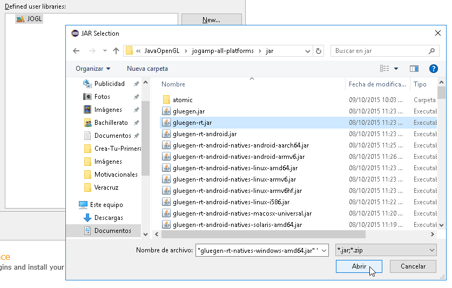Click the pin icon beside Bachillerato
Image resolution: width=452 pixels, height=288 pixels.
[x=136, y=123]
